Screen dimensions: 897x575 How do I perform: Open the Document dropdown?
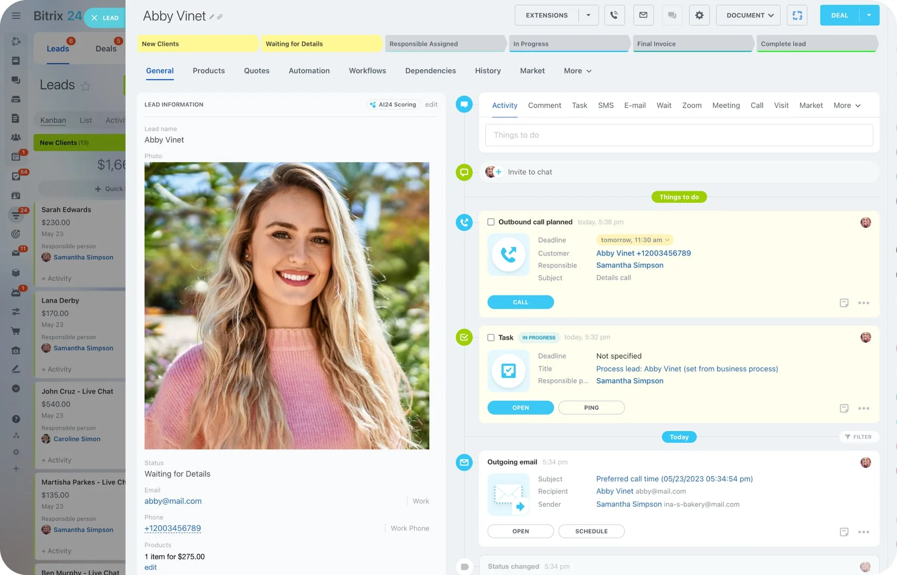[x=748, y=15]
